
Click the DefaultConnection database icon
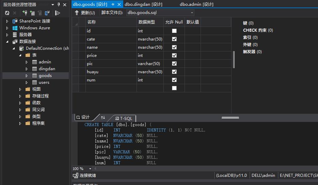[21, 48]
